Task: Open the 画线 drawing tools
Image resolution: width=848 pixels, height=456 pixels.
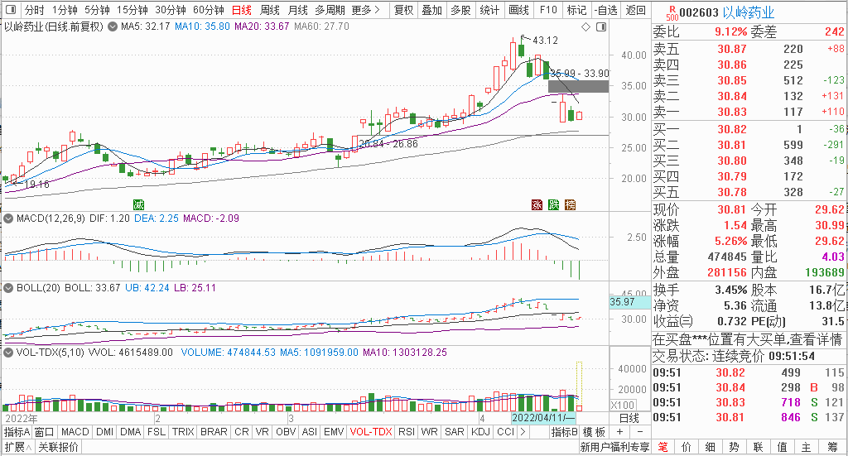Action: click(x=518, y=10)
